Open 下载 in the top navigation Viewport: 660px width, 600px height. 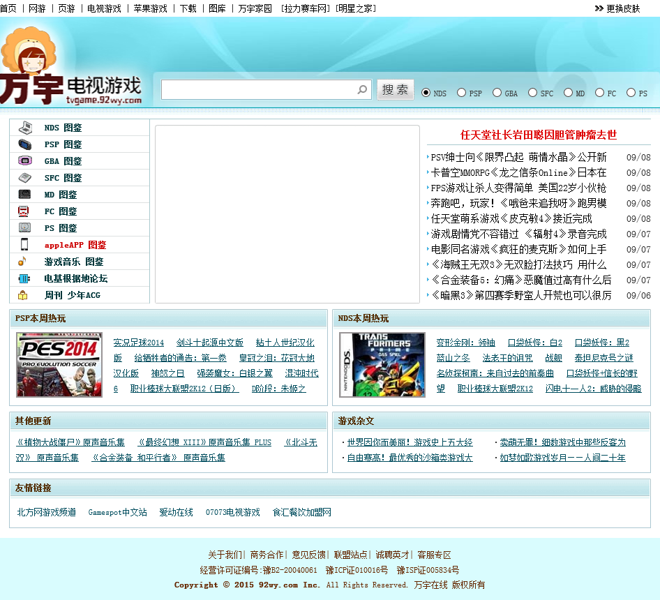[188, 8]
